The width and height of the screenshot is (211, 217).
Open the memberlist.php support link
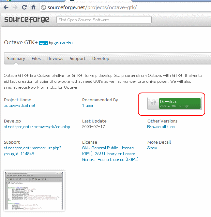[32, 151]
